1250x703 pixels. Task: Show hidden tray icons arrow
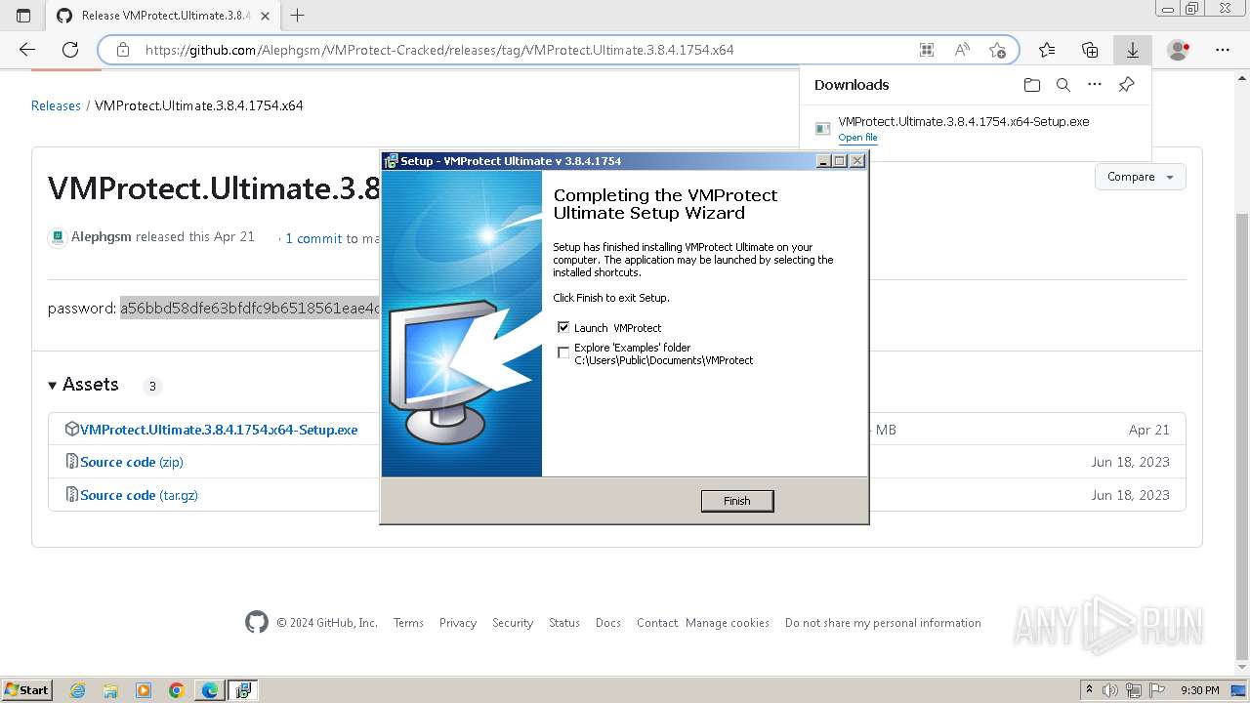1090,689
